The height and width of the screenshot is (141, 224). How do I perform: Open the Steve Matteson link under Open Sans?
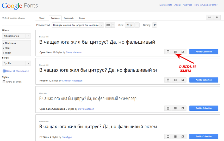(74, 52)
